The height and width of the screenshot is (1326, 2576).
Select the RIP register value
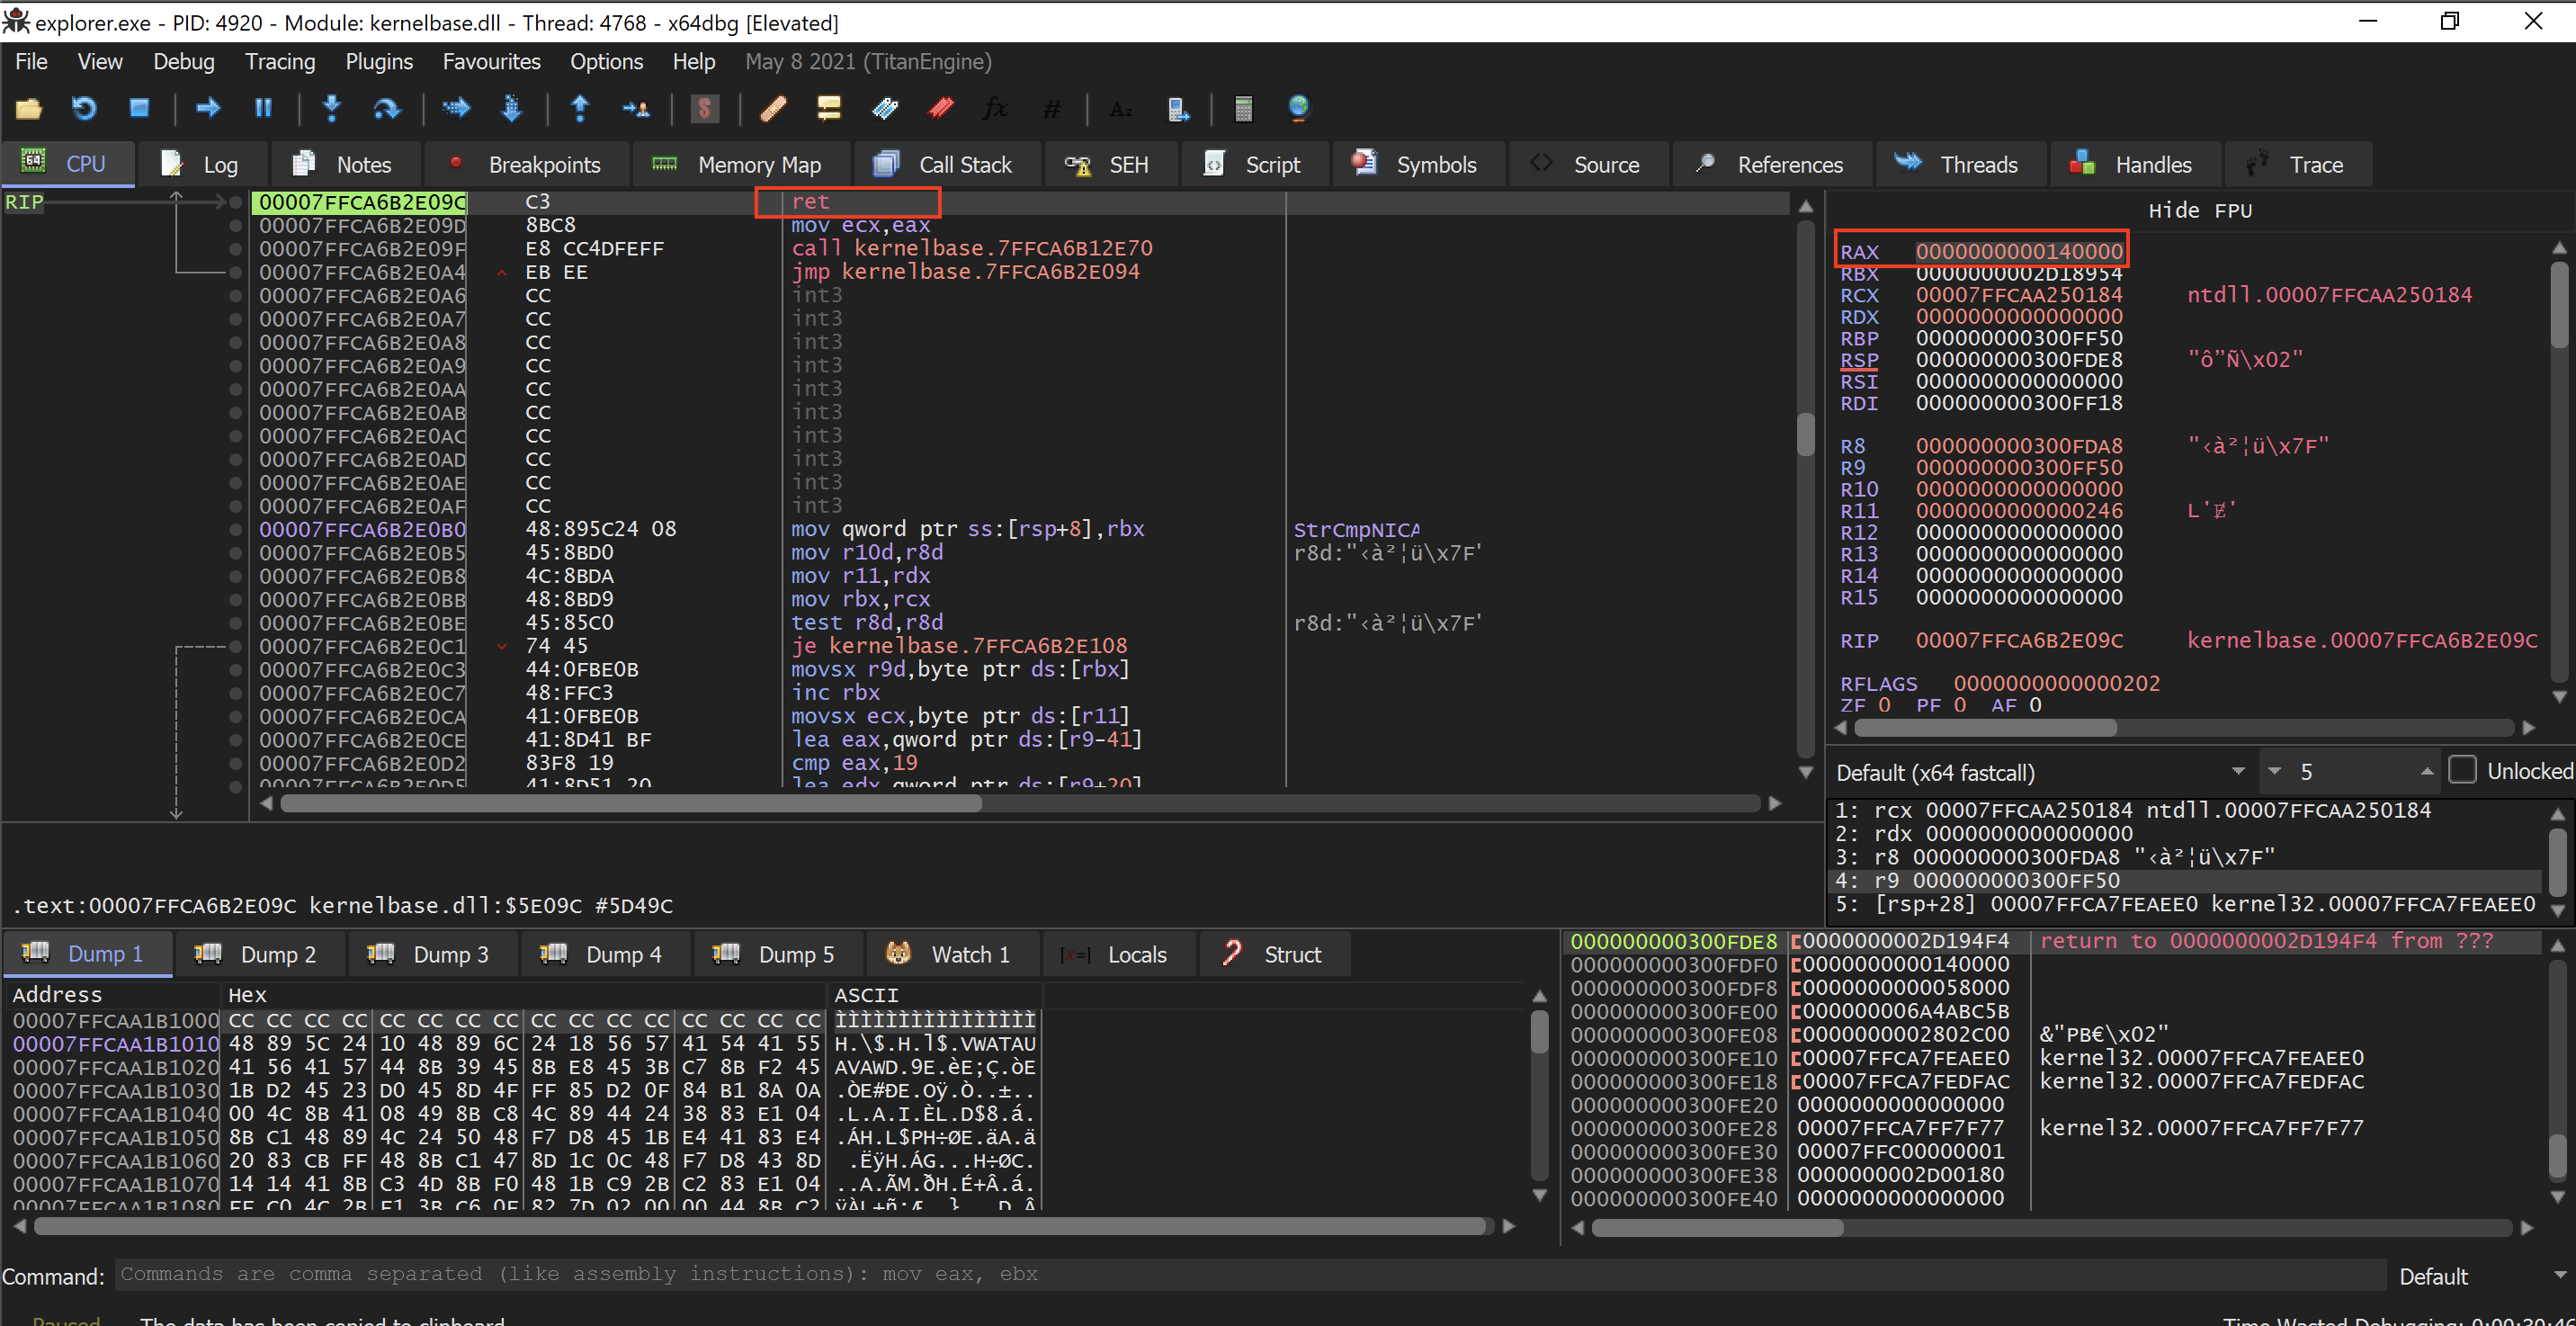[2018, 641]
